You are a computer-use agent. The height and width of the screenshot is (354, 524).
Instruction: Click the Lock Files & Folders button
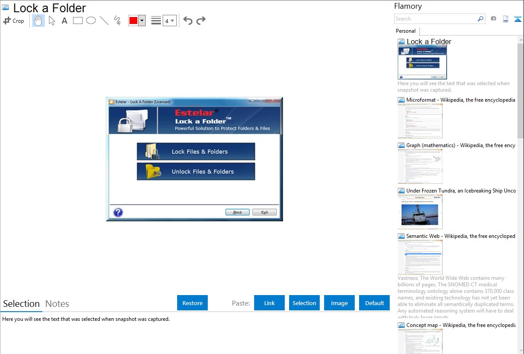[196, 151]
